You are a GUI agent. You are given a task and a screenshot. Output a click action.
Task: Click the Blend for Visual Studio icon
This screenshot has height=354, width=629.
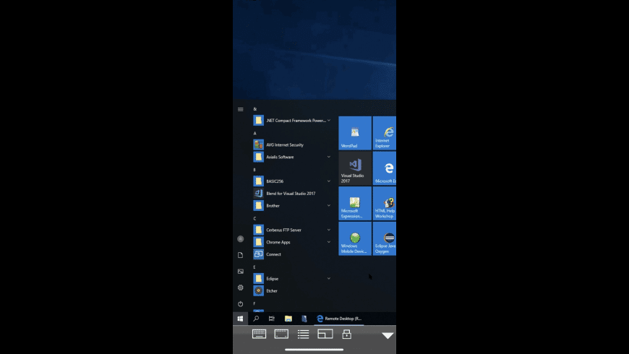[x=258, y=194]
